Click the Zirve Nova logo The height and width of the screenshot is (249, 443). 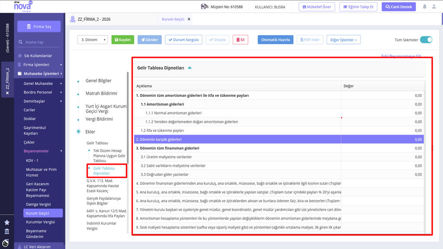pyautogui.click(x=23, y=6)
